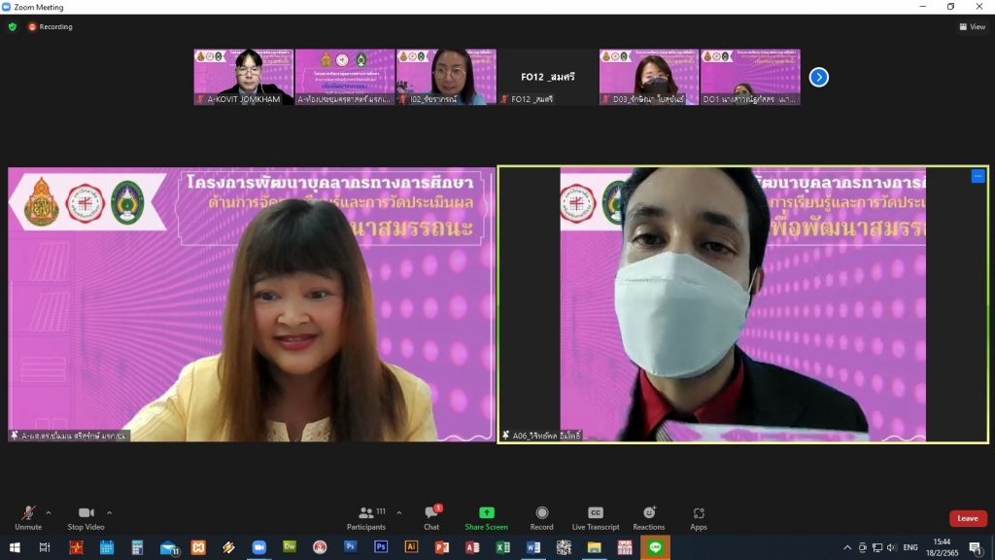
Task: Click the name label of woman in yellow
Action: (x=69, y=436)
